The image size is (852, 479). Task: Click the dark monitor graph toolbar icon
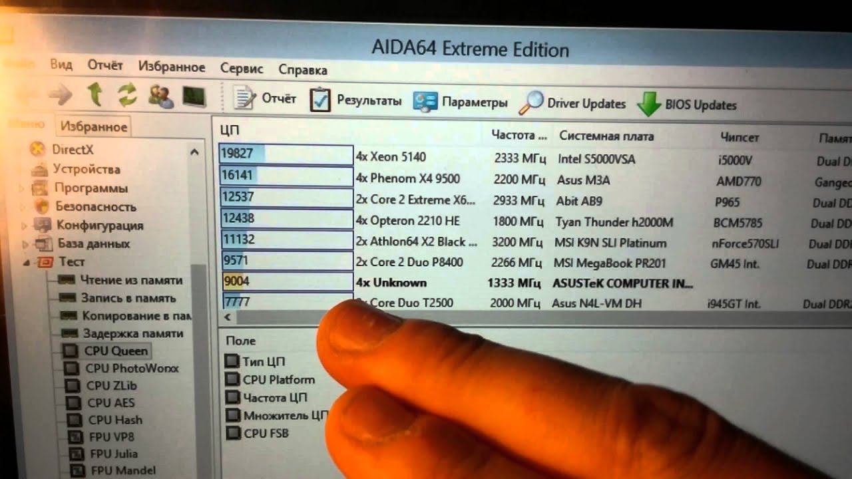click(x=194, y=97)
